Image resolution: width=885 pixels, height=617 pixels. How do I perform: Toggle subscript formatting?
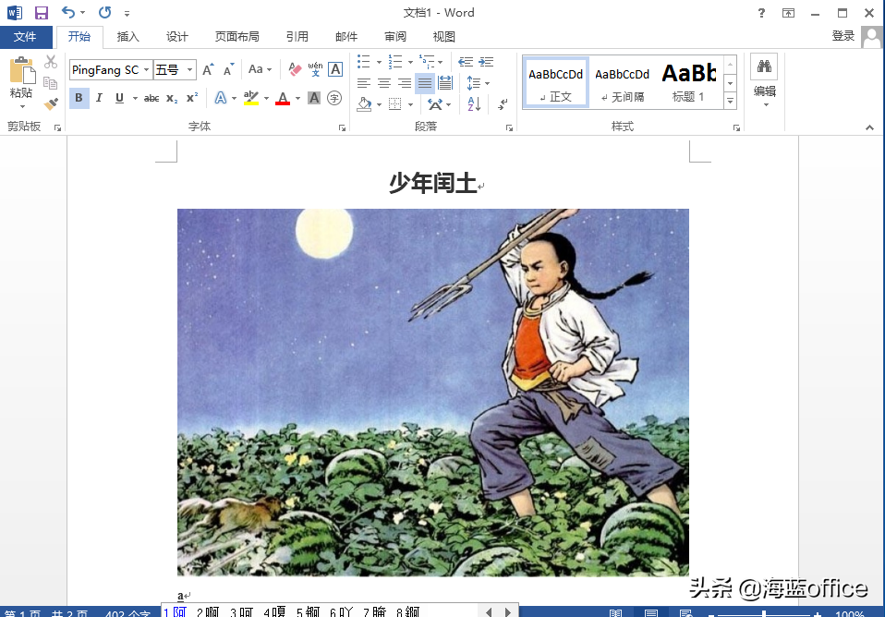(x=172, y=98)
